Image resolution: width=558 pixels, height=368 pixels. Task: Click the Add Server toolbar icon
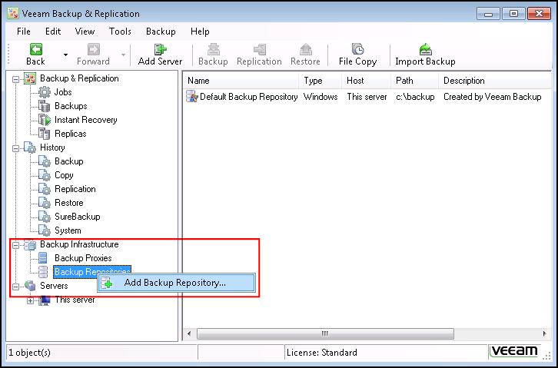(160, 49)
